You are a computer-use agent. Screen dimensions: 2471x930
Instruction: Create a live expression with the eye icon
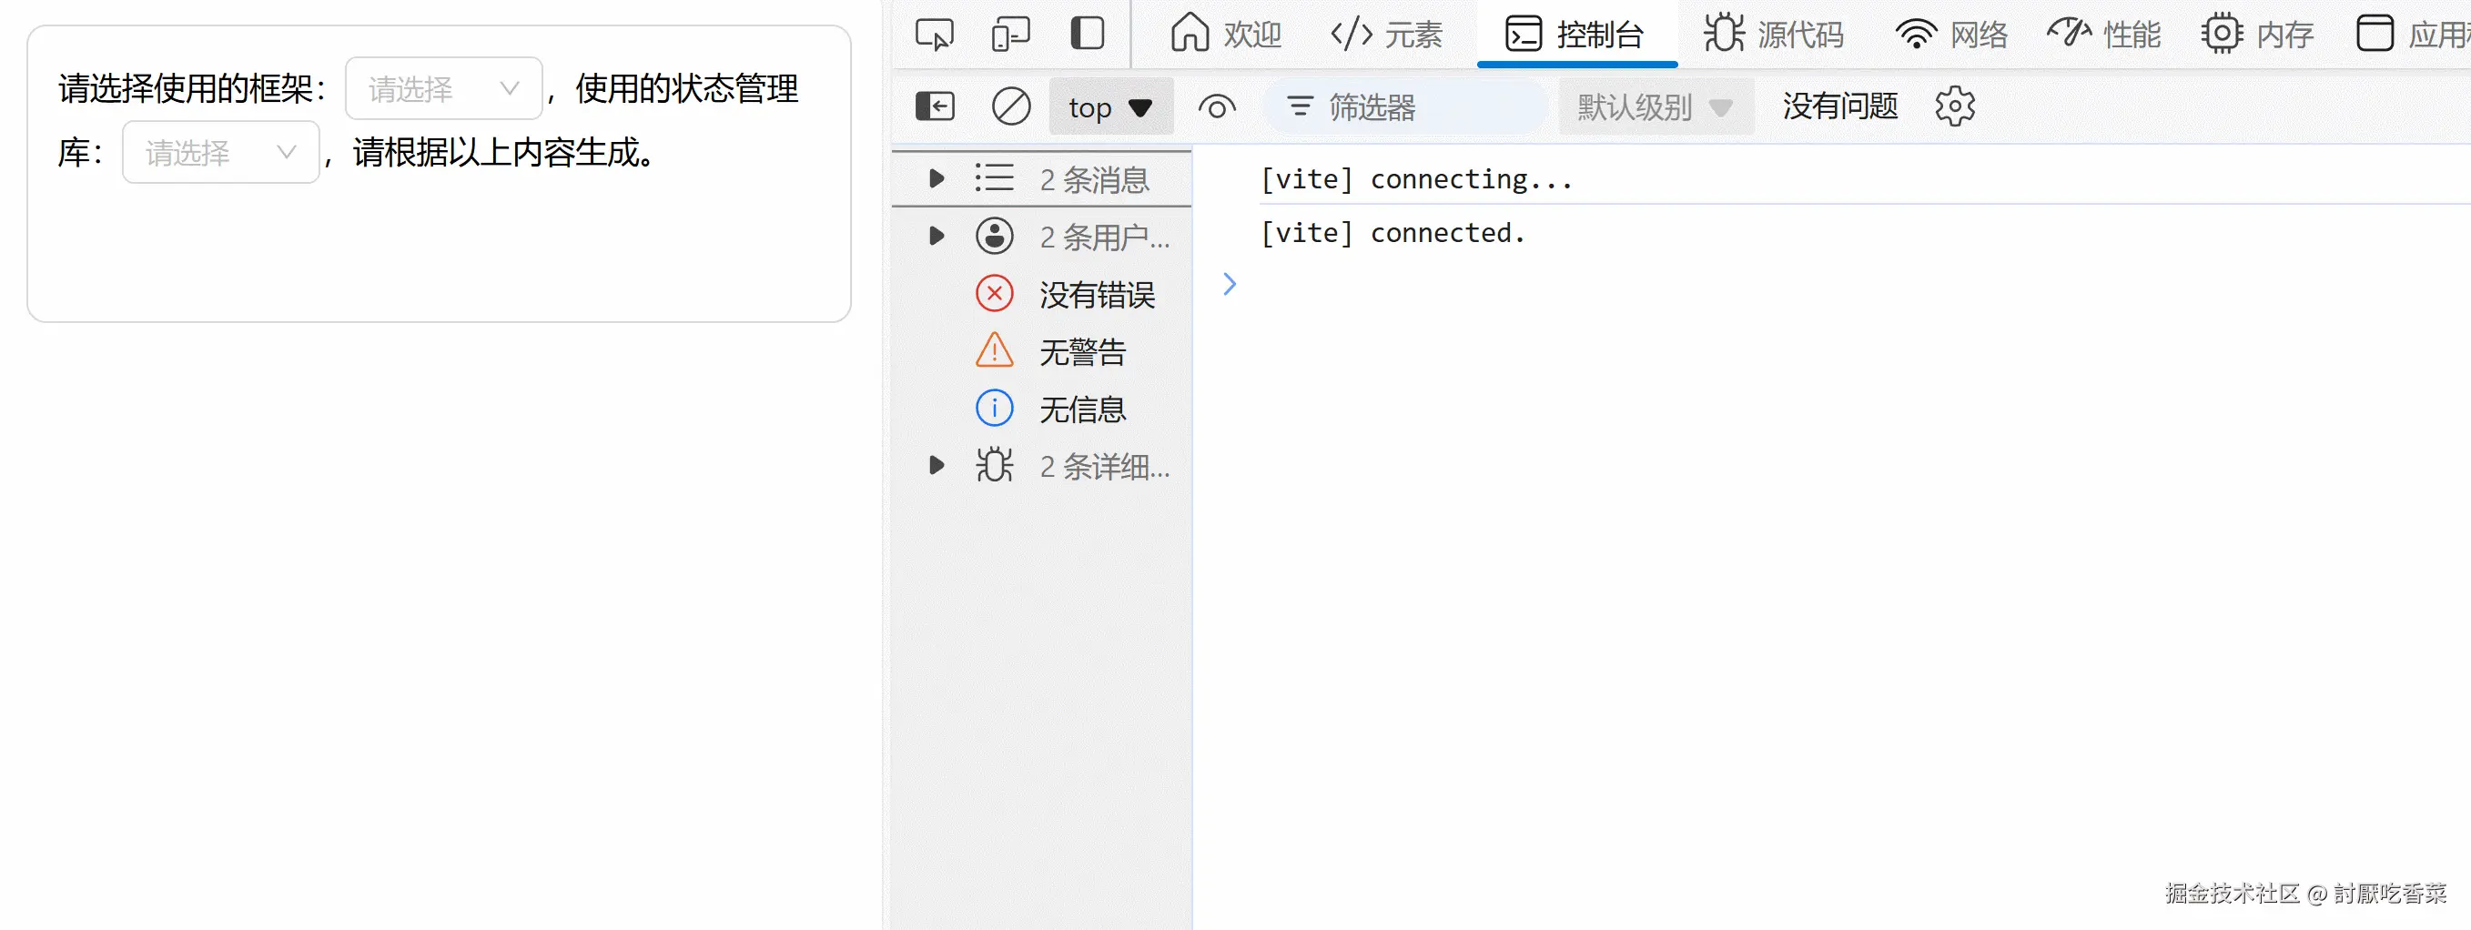[1216, 106]
